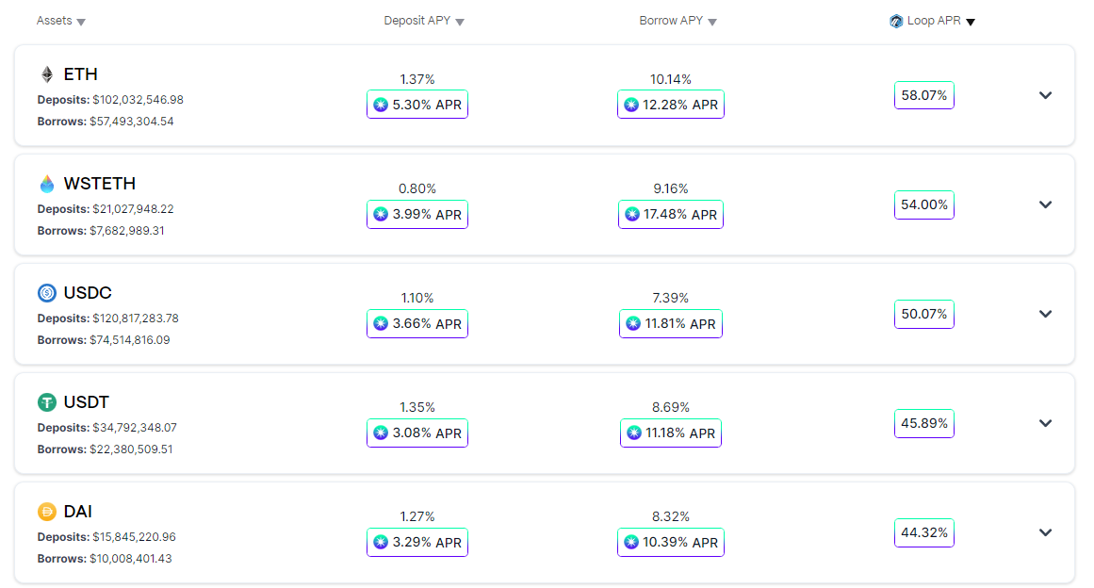Click the star icon in WSTETH's 17.48% APR badge
The width and height of the screenshot is (1094, 588).
pyautogui.click(x=630, y=214)
